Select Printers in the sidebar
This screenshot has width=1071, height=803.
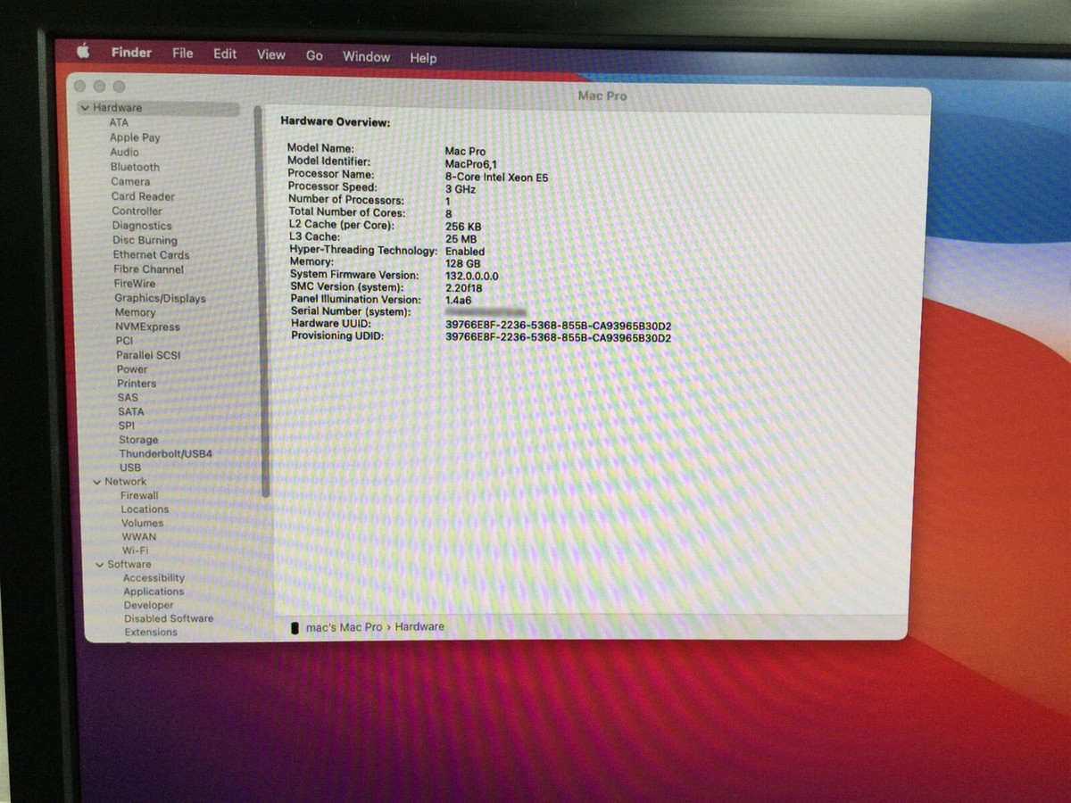tap(137, 383)
